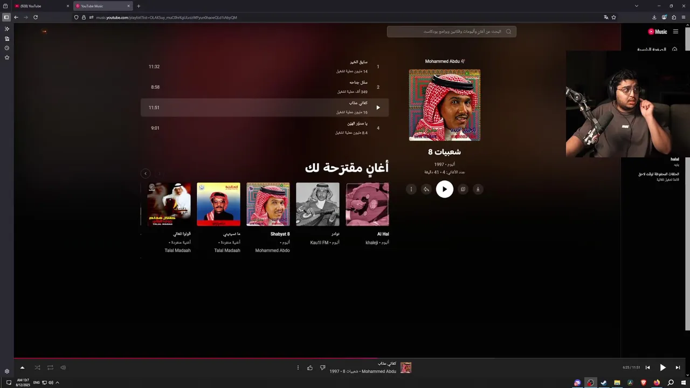Viewport: 690px width, 388px height.
Task: Open sidebar synced tabs icon
Action: click(6, 39)
